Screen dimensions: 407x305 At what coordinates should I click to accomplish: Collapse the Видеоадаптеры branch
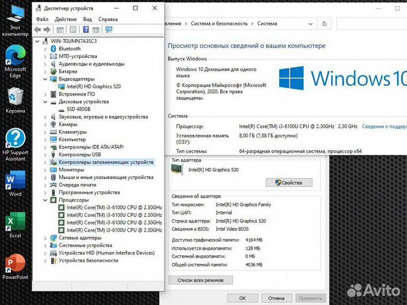(x=45, y=79)
